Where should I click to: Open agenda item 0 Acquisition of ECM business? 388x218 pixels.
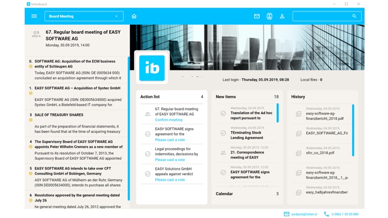(x=76, y=69)
